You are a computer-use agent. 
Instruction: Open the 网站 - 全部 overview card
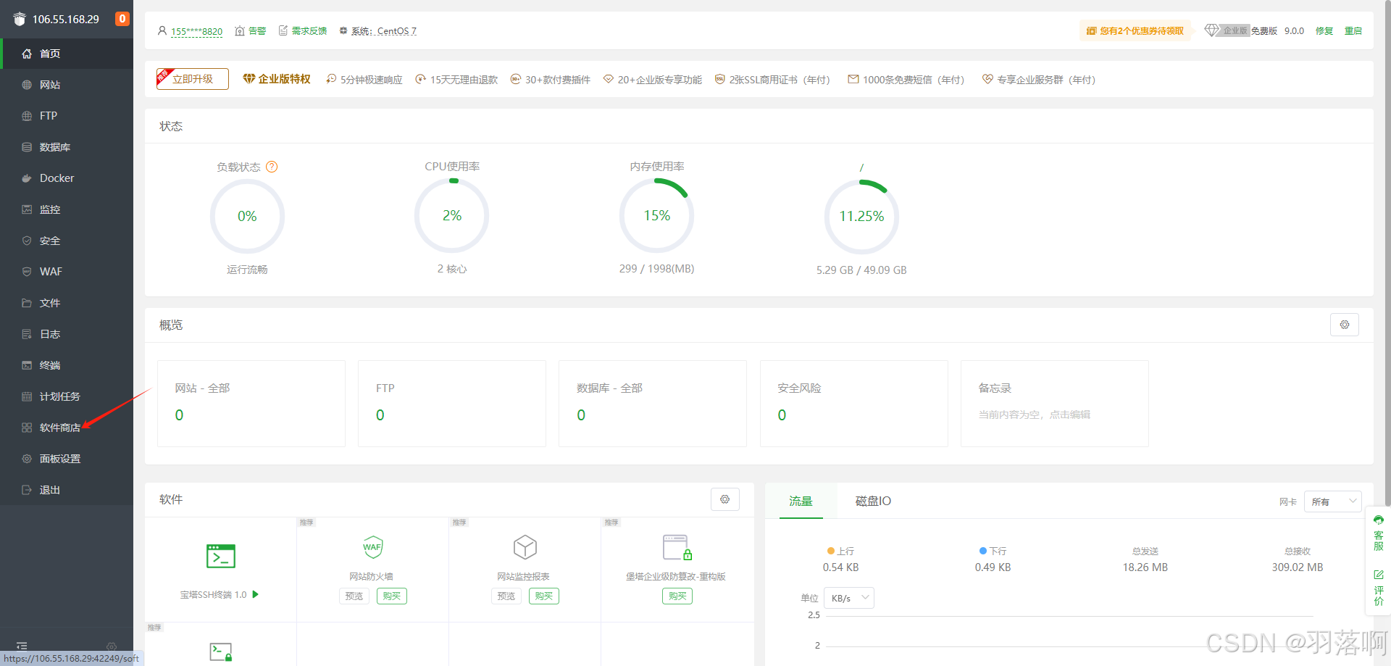[251, 404]
